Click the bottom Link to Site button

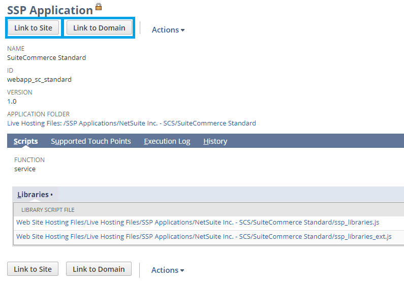pyautogui.click(x=33, y=269)
